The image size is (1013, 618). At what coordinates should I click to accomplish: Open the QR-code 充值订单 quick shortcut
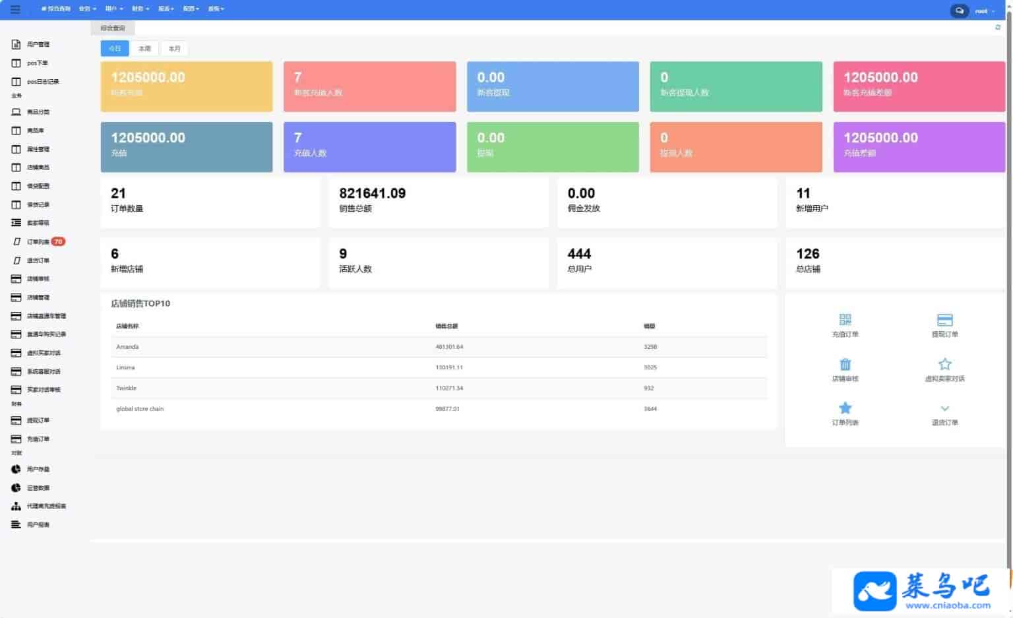point(845,325)
